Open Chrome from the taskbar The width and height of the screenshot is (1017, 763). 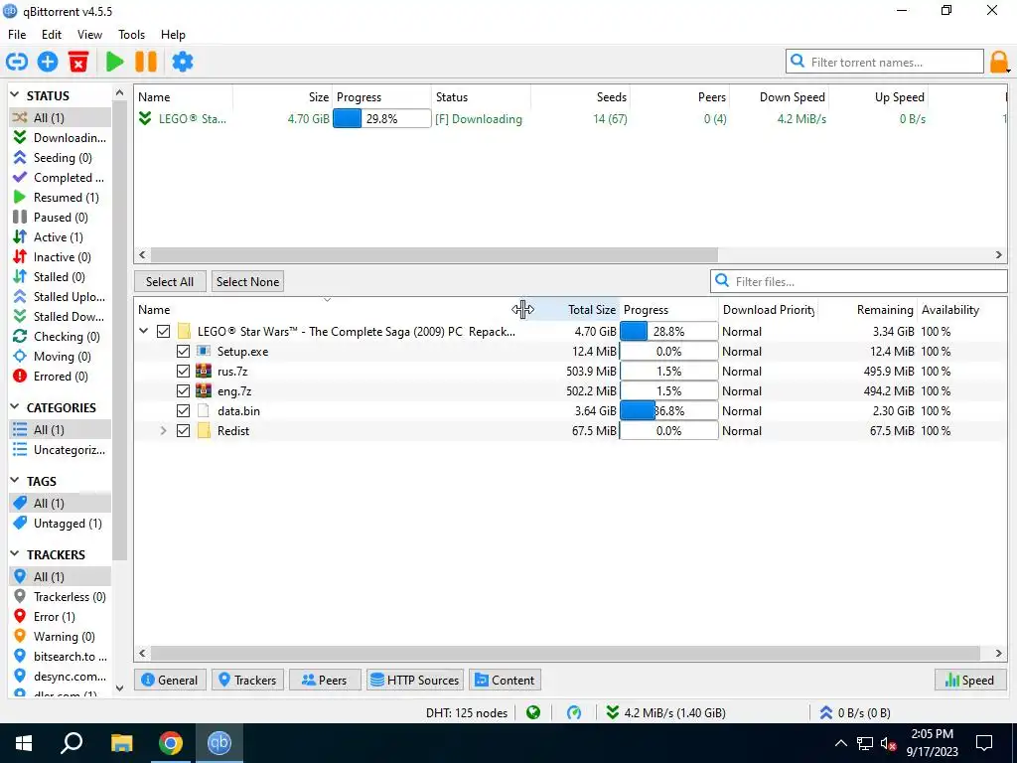click(x=171, y=743)
